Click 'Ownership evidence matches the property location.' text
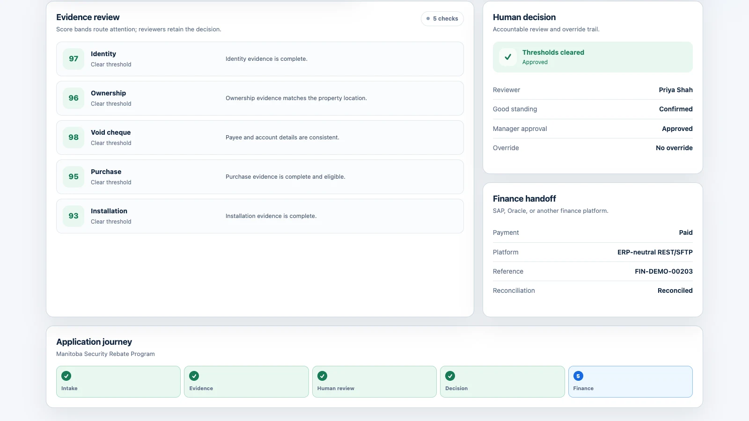This screenshot has height=421, width=749. [296, 98]
